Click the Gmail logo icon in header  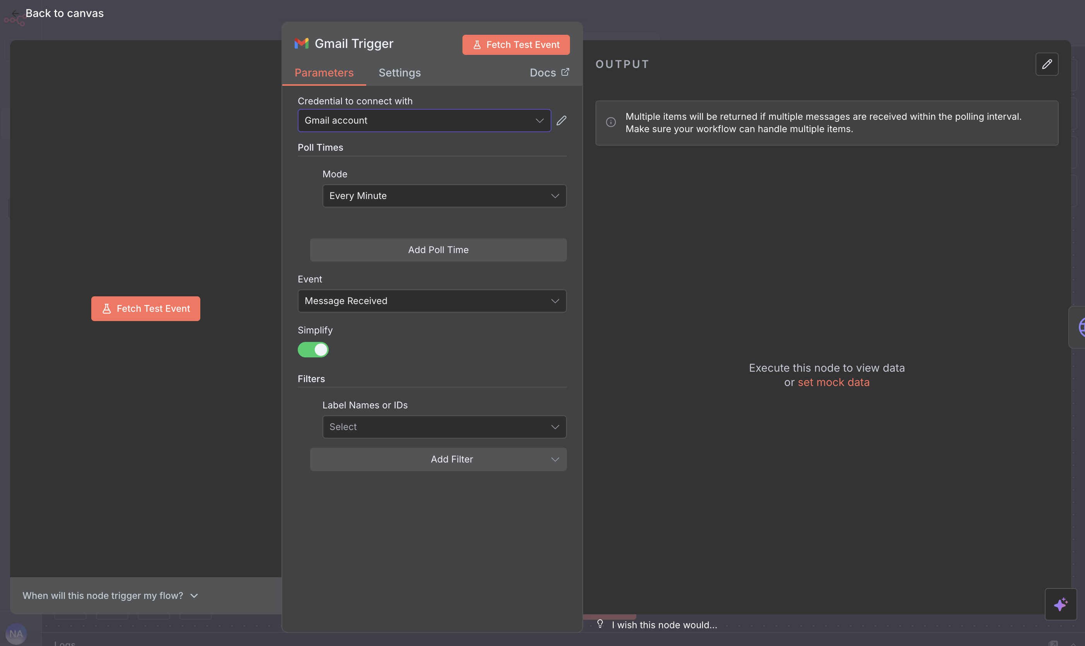(x=301, y=44)
